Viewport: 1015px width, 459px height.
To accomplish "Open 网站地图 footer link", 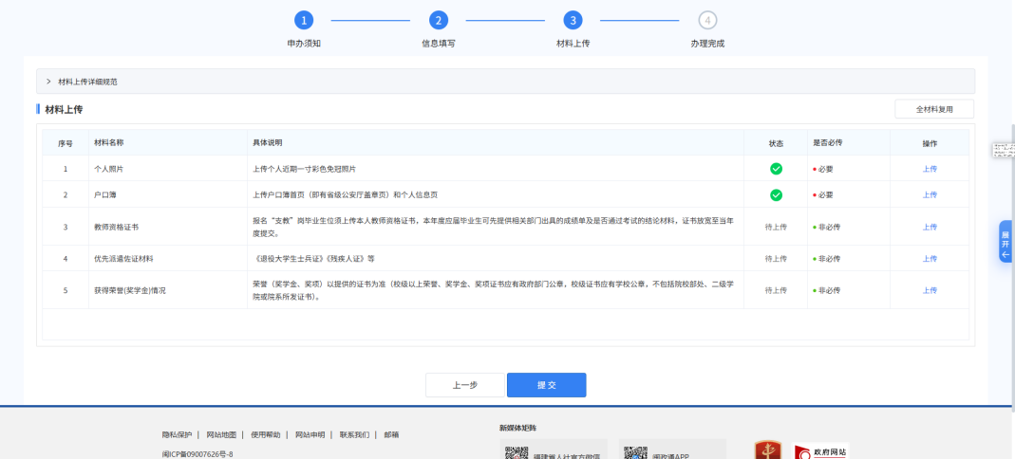I will [221, 434].
